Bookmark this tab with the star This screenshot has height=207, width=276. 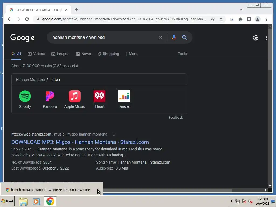pyautogui.click(x=221, y=19)
